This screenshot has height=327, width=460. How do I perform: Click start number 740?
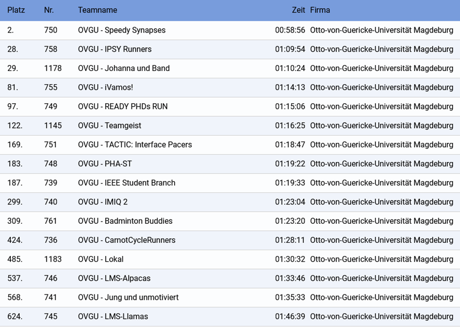pos(51,202)
